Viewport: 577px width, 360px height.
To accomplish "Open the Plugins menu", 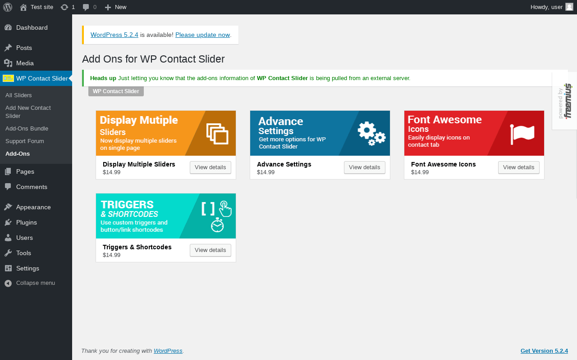I will [36, 222].
